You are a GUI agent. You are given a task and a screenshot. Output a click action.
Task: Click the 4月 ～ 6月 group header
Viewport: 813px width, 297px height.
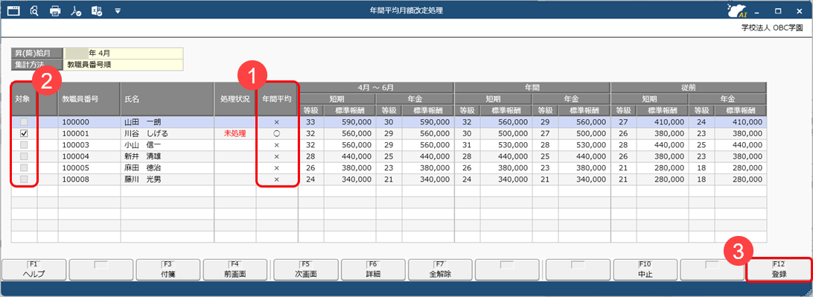376,88
